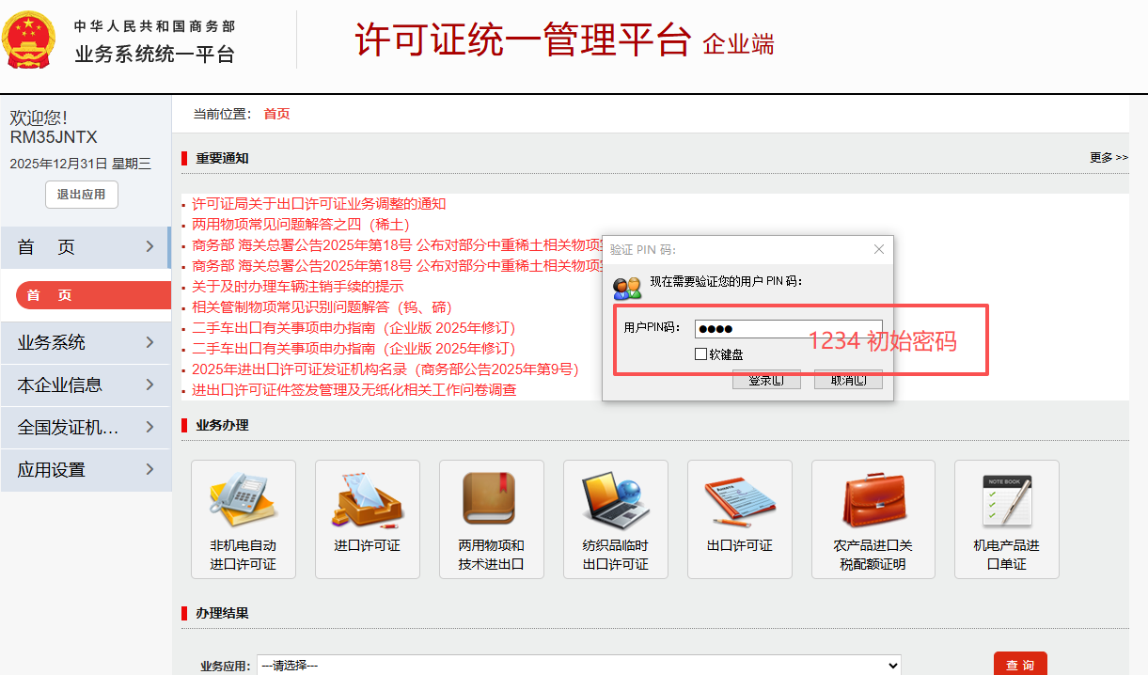The height and width of the screenshot is (675, 1148).
Task: Expand 本企业信息 in sidebar
Action: 86,385
